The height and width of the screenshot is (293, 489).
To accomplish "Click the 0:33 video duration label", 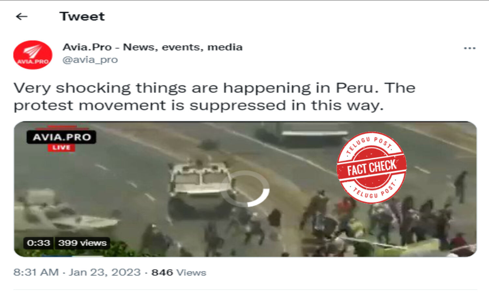I will tap(38, 243).
